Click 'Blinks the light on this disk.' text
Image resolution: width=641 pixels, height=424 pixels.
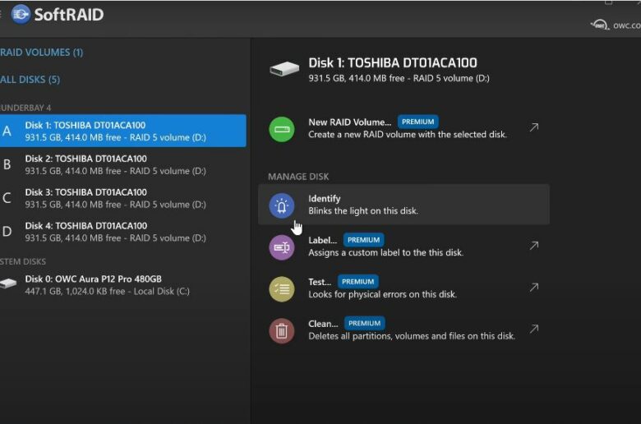tap(363, 211)
